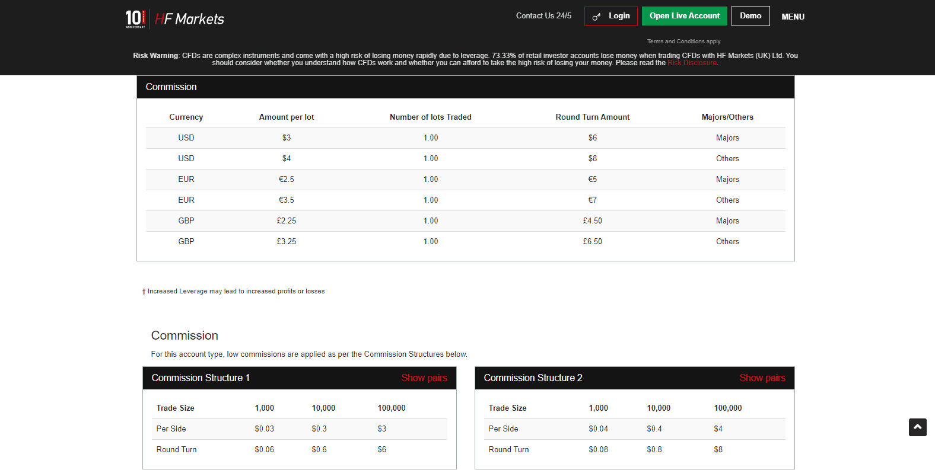Click $0.06 round turn in Structure 1
The height and width of the screenshot is (470, 935).
click(265, 450)
